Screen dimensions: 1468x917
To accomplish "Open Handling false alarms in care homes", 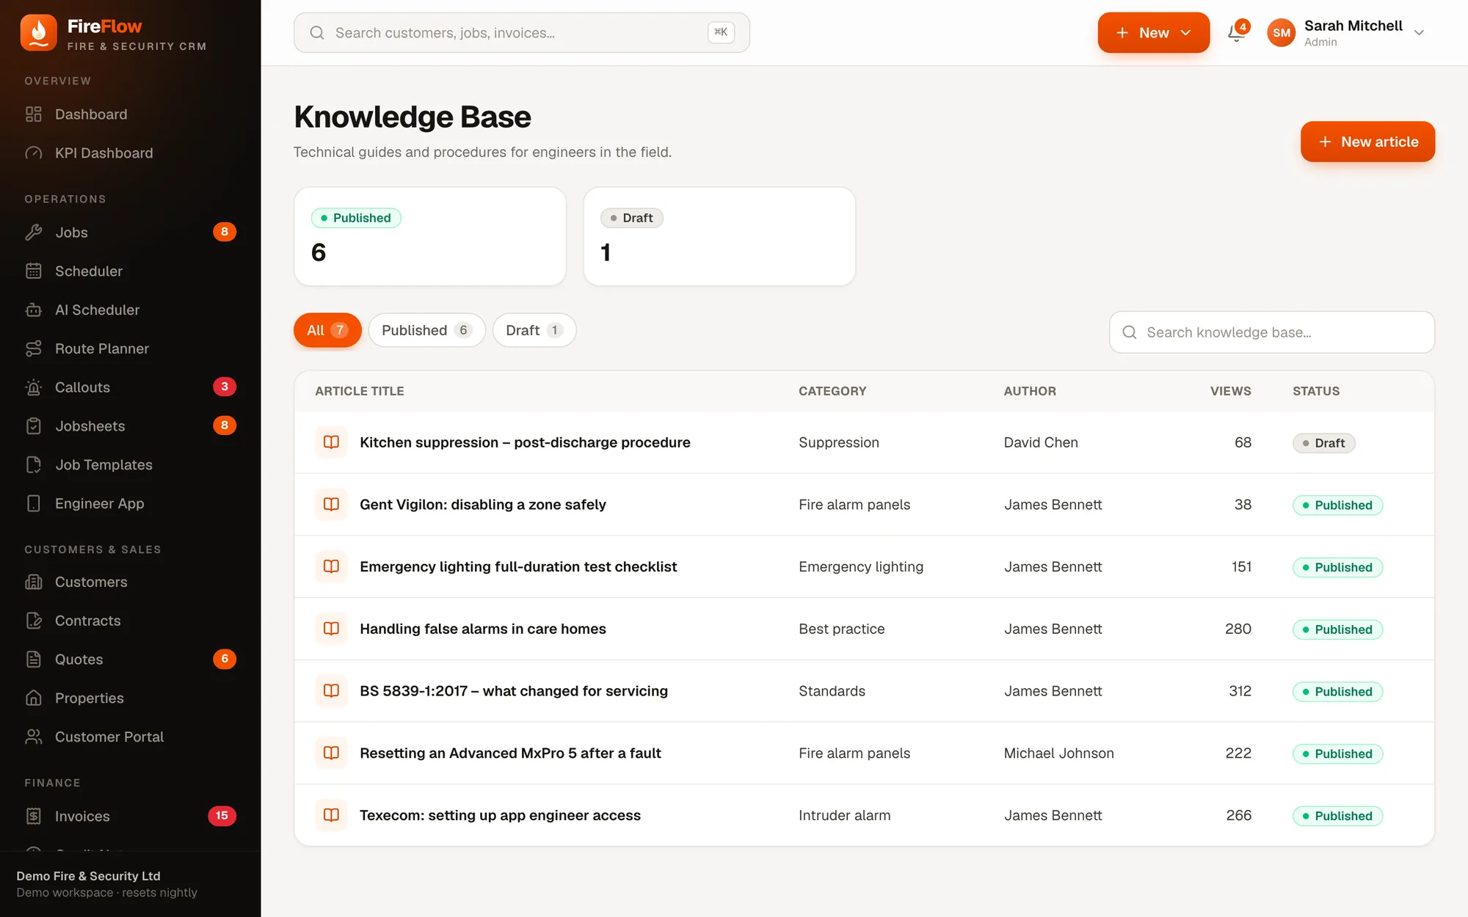I will point(483,629).
